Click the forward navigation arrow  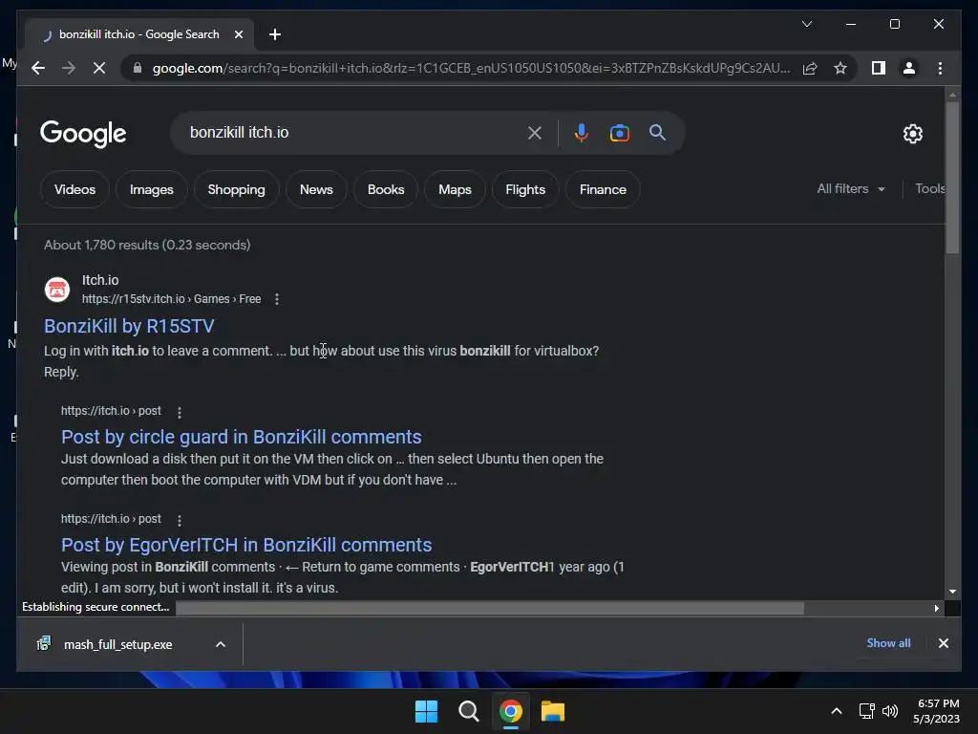(69, 68)
